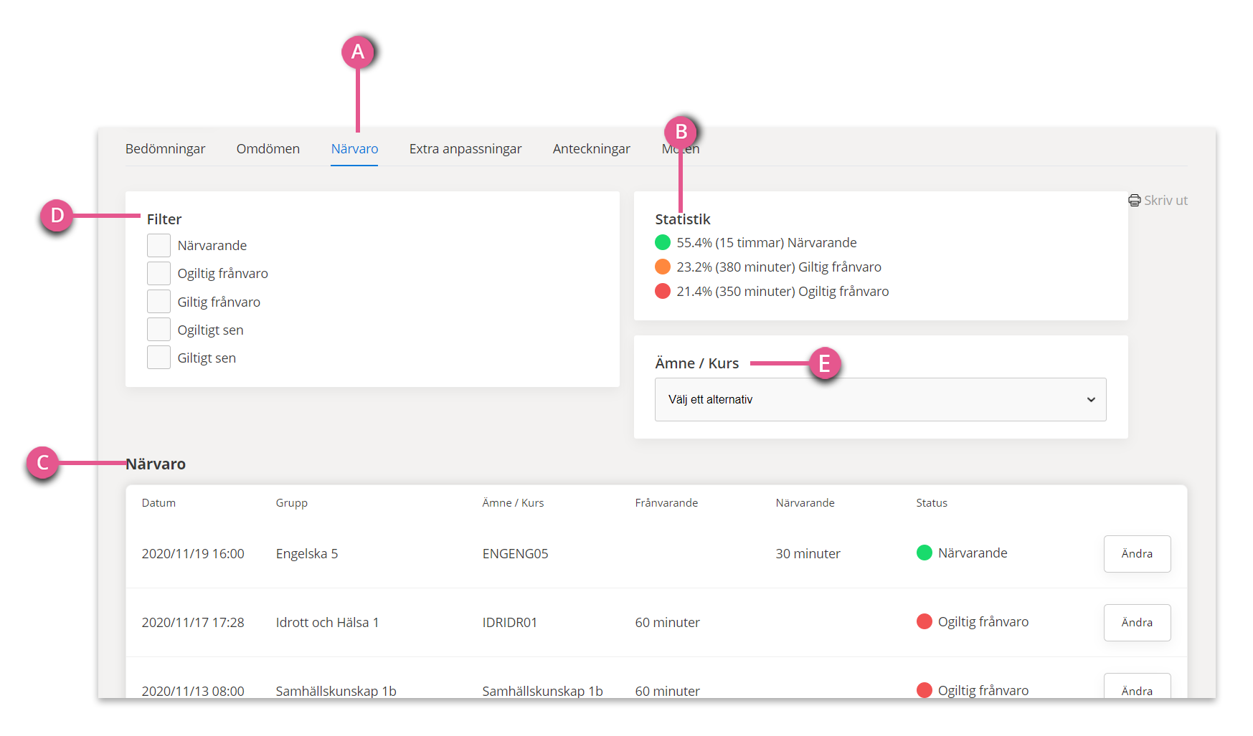Toggle the Giltigt sen filter checkbox
Screen dimensions: 1253x736
click(159, 357)
